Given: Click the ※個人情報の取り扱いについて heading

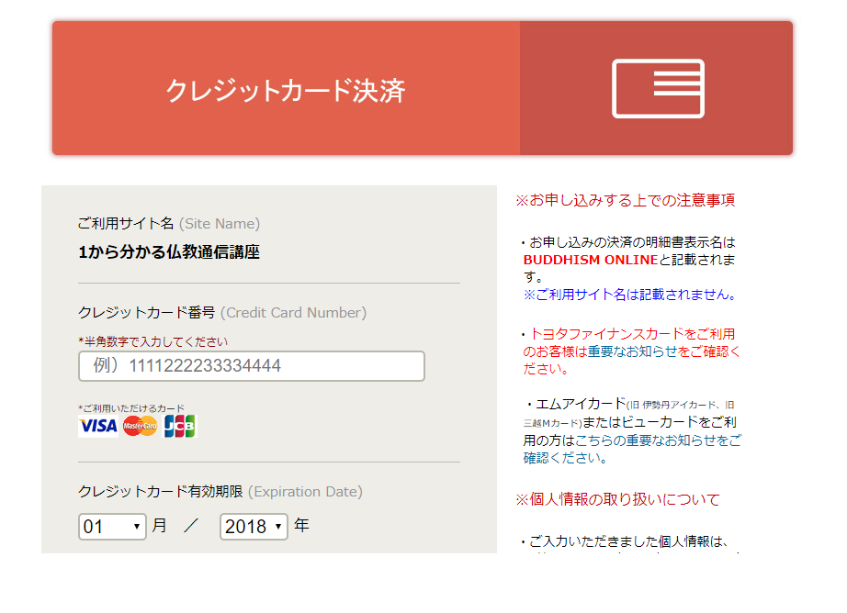Looking at the screenshot, I should coord(617,499).
